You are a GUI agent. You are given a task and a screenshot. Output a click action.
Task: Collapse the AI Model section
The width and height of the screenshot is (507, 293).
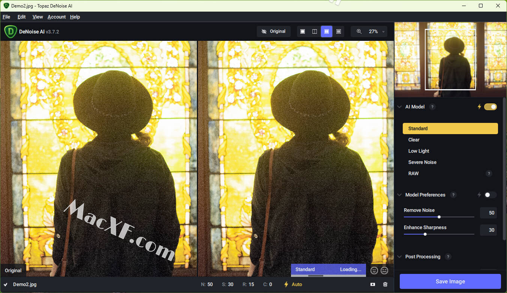point(399,107)
